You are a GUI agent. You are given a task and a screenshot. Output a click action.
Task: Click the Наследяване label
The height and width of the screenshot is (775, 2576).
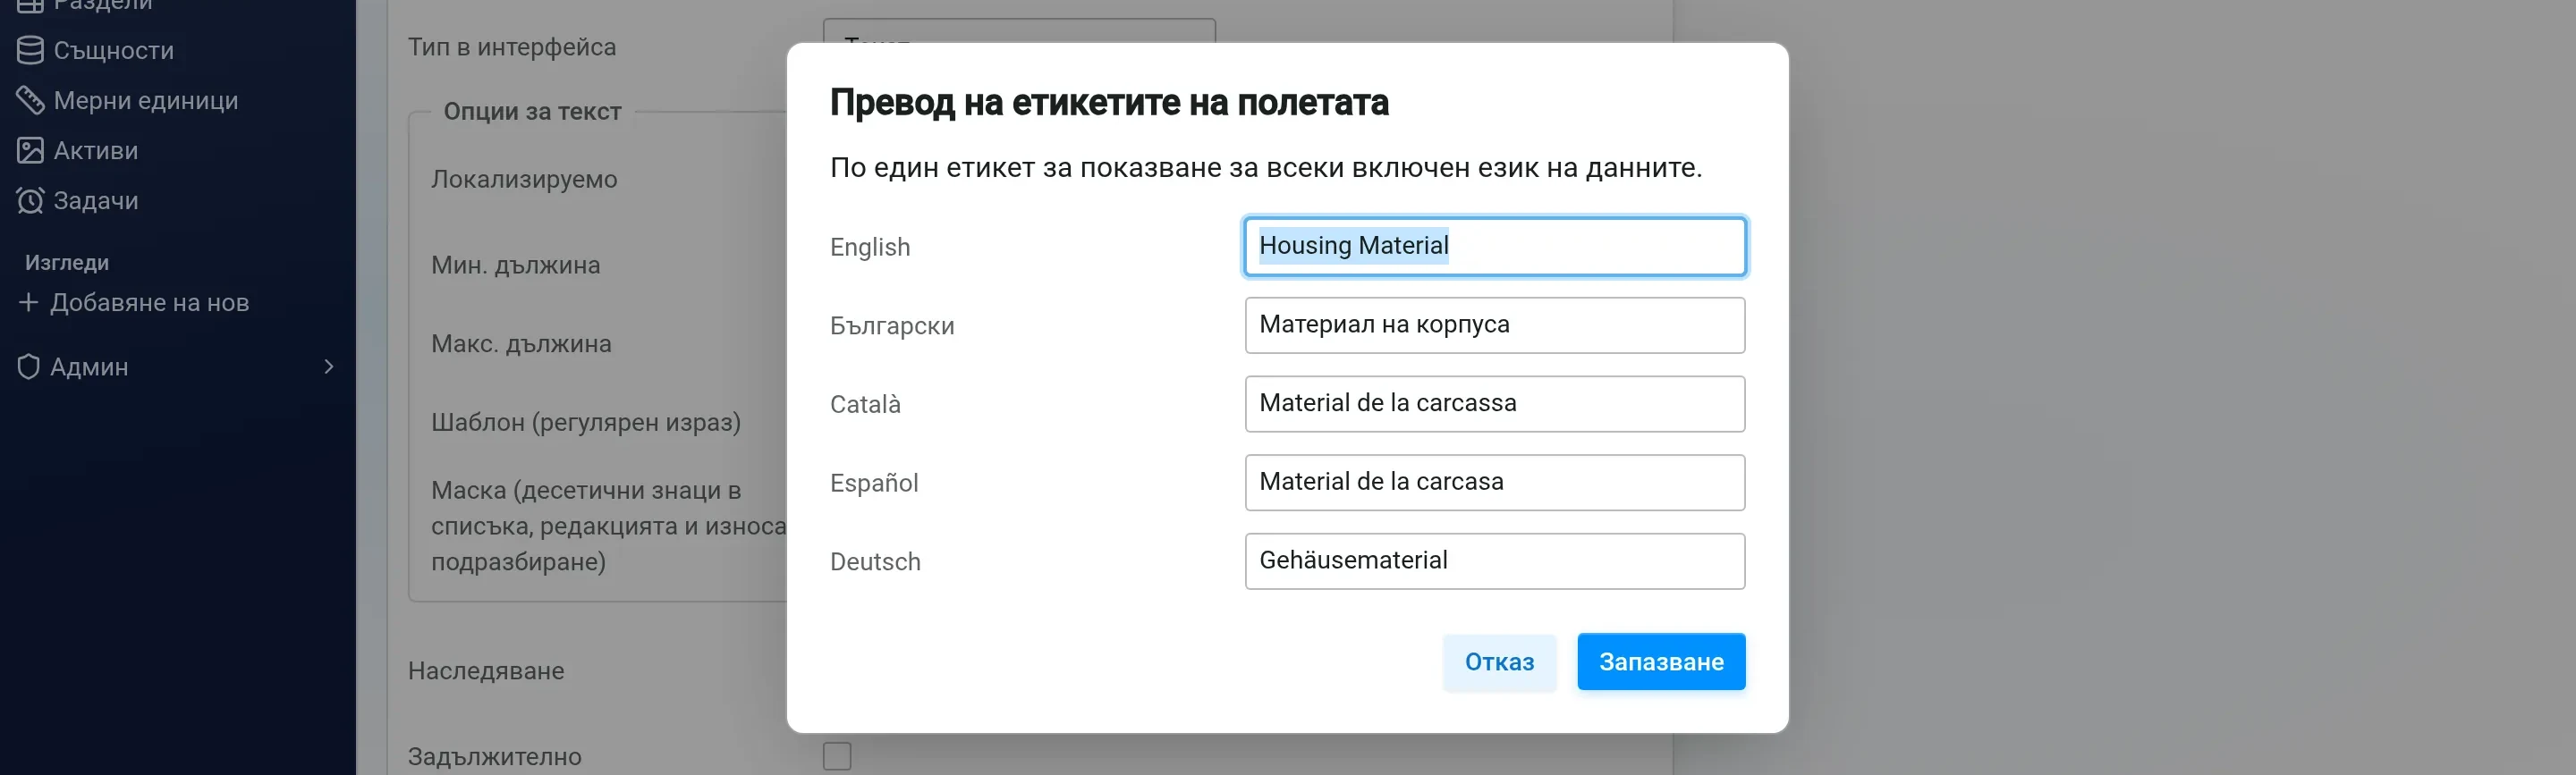[486, 671]
